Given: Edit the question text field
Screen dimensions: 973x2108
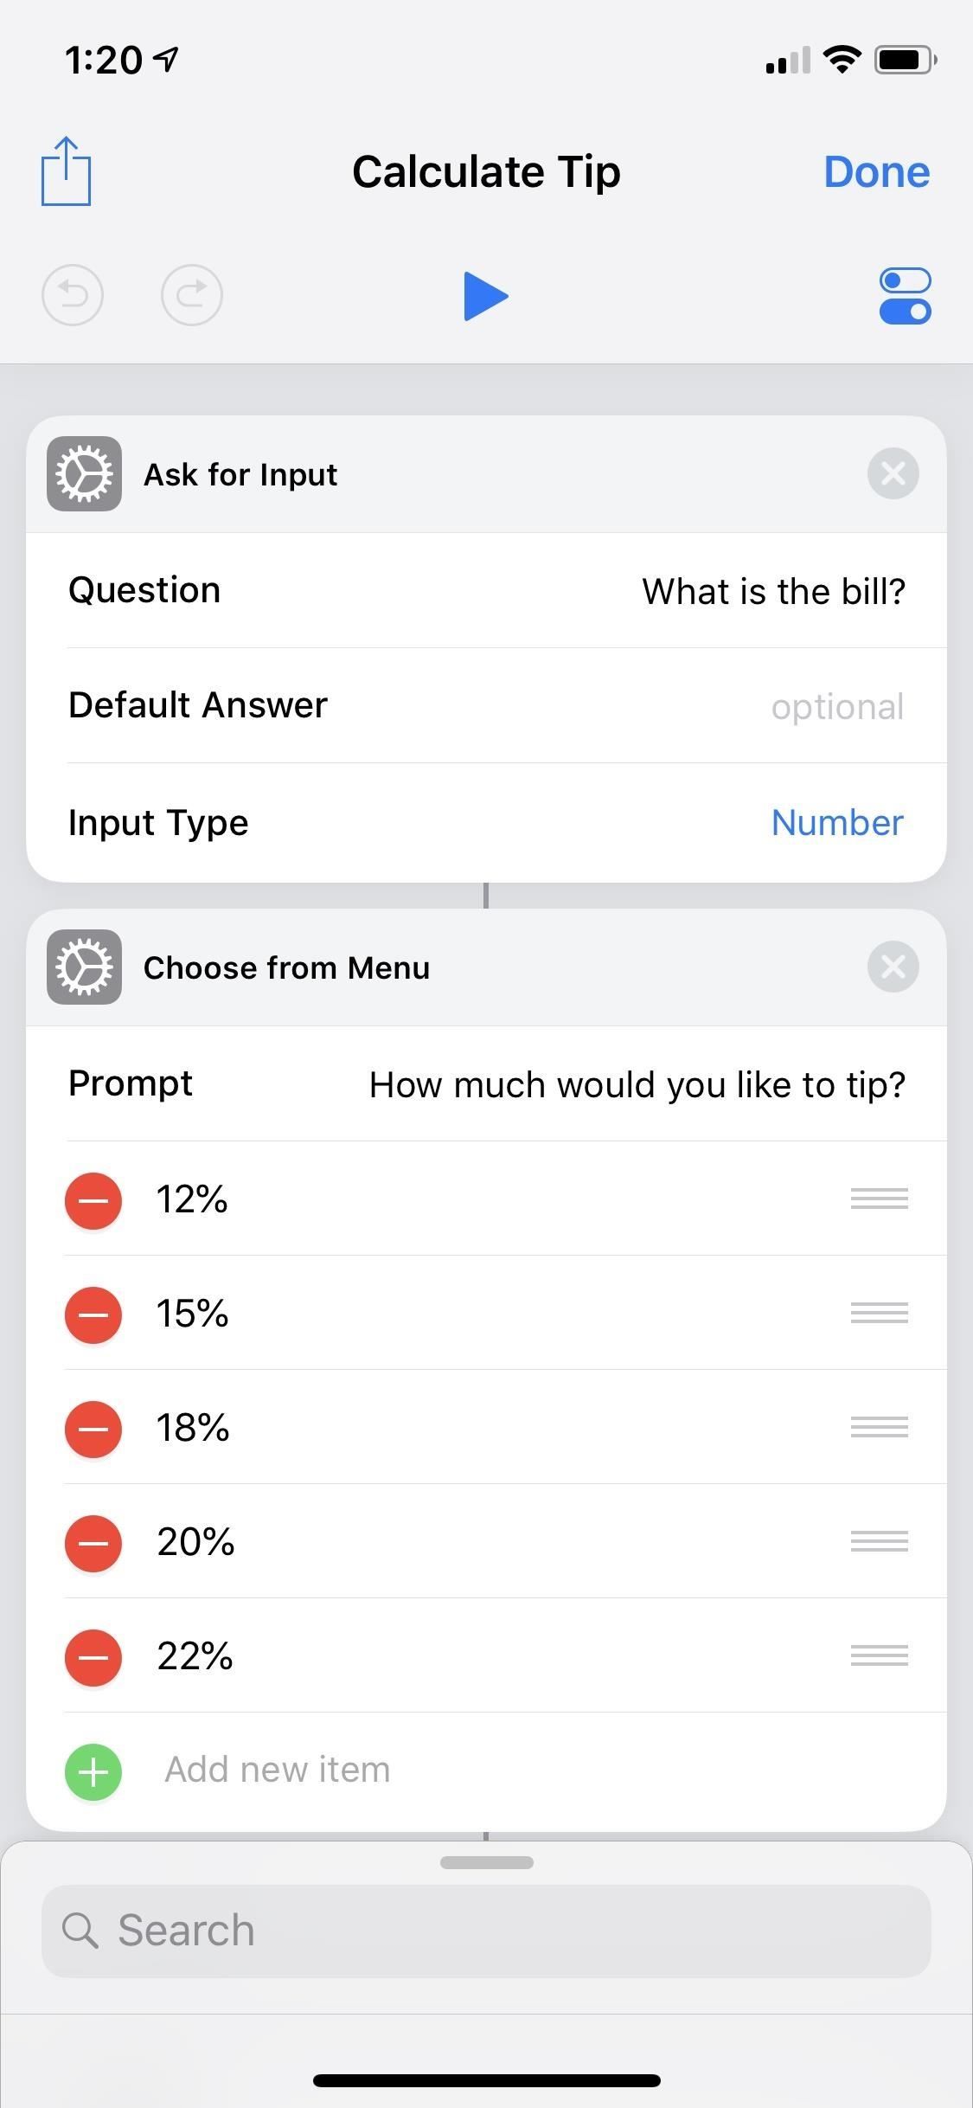Looking at the screenshot, I should (772, 592).
